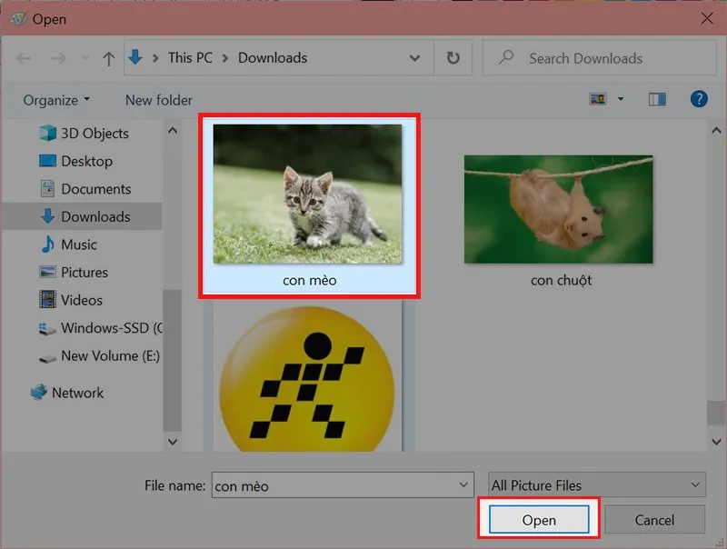Screen dimensions: 727x549
Task: Click the change view icon
Action: pos(598,99)
